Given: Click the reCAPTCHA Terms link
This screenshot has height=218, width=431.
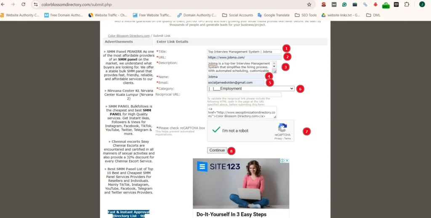Looking at the screenshot, I should pos(287,139).
